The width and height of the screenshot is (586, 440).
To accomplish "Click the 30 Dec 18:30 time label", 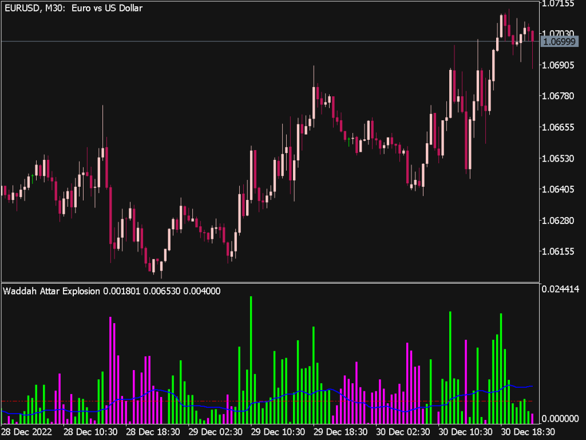I will click(528, 432).
